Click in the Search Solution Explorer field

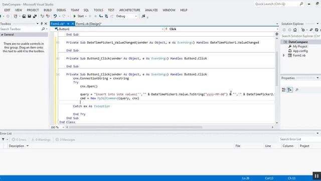(301, 36)
